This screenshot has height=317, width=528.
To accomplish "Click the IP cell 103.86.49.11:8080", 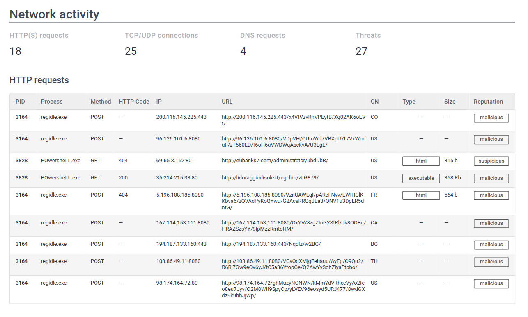I will coord(179,261).
